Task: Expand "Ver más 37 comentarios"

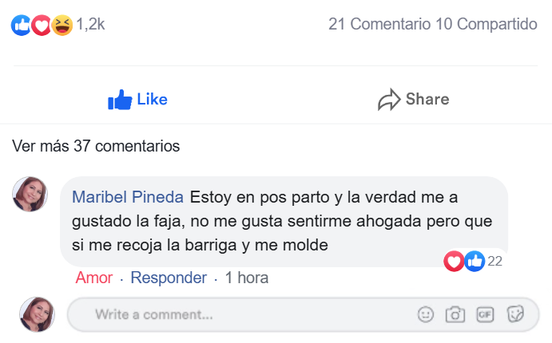Action: point(96,146)
